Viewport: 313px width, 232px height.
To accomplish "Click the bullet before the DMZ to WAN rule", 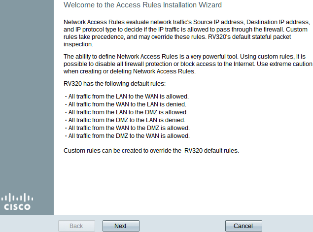I will coord(66,136).
